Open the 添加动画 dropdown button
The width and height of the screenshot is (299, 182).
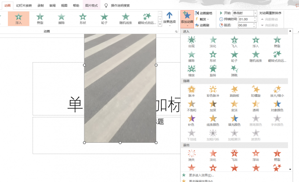tap(187, 19)
